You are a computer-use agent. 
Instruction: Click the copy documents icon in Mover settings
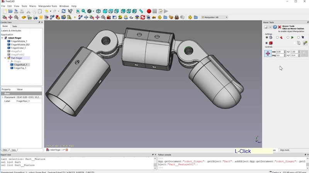299,43
